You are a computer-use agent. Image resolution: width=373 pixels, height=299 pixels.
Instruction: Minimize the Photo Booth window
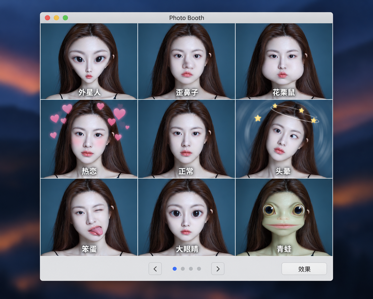(x=56, y=18)
